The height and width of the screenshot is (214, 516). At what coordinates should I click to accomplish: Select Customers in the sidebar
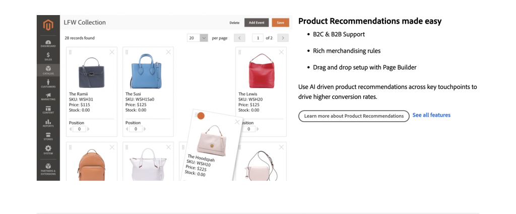[x=48, y=83]
